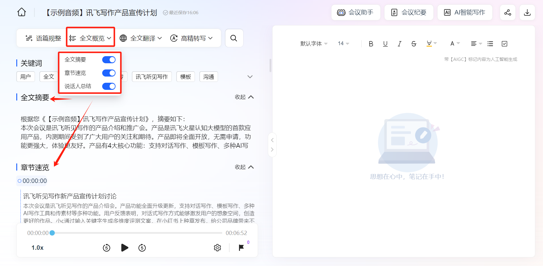The height and width of the screenshot is (266, 543).
Task: Launch AI智能写作
Action: click(465, 12)
